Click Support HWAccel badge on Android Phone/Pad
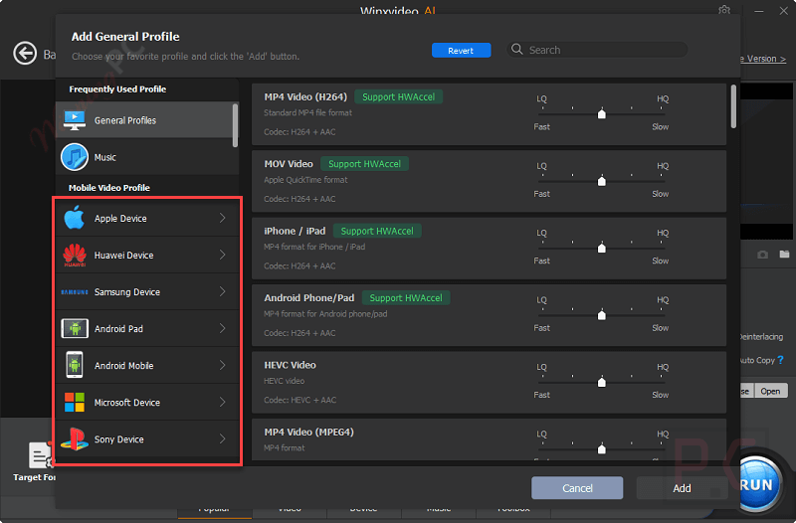Image resolution: width=796 pixels, height=523 pixels. click(x=406, y=297)
